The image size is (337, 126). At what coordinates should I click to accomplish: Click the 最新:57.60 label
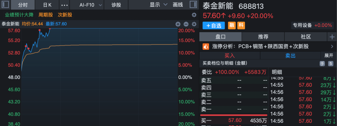56,24
